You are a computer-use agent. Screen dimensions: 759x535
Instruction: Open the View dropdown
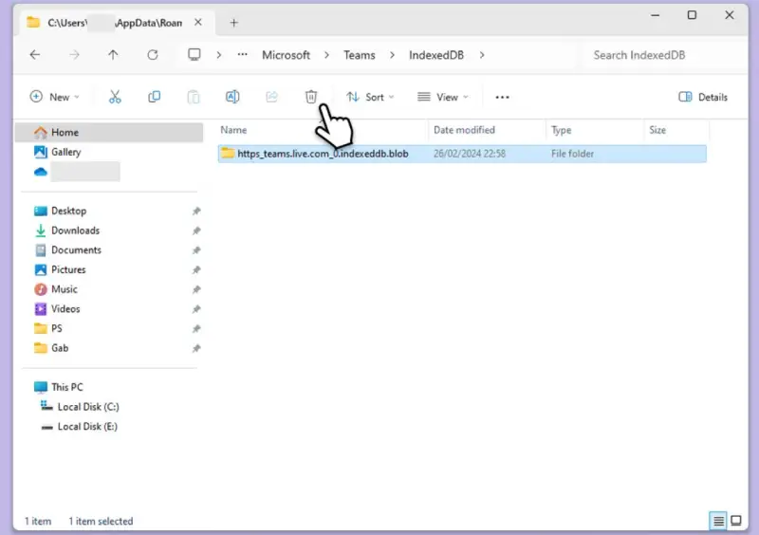pos(443,97)
